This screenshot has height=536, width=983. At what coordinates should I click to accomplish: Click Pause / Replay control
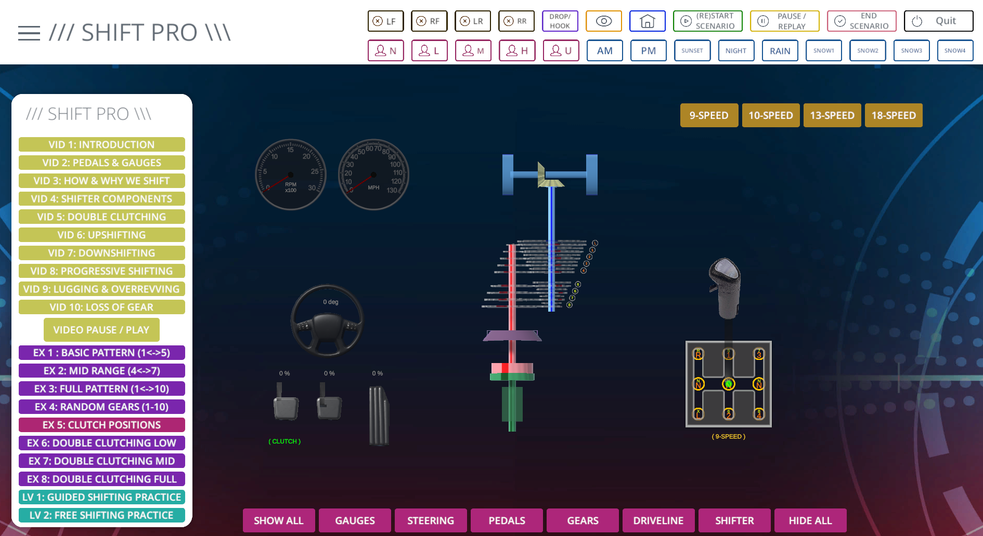pos(784,21)
